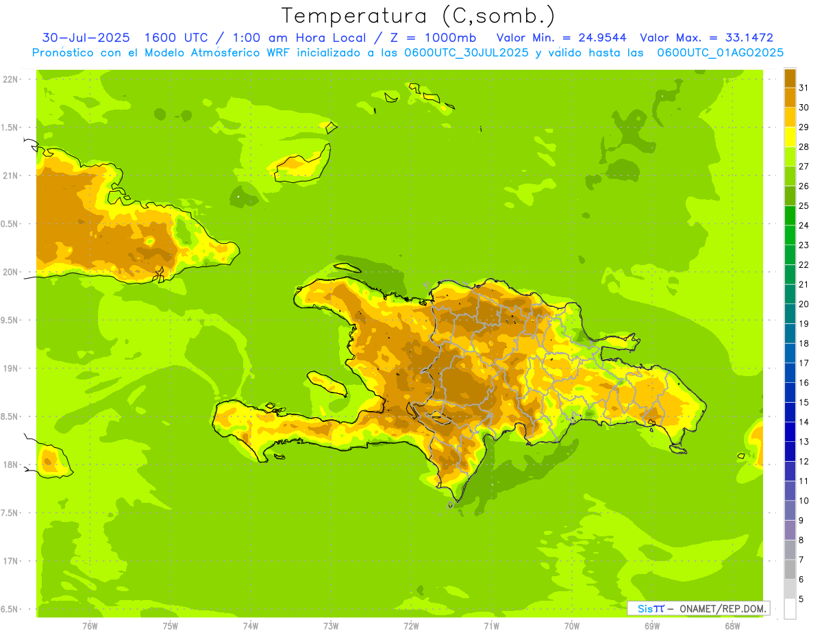Select the validity stamp "0600UTC_01AGO2025"
This screenshot has width=822, height=635.
(x=721, y=53)
